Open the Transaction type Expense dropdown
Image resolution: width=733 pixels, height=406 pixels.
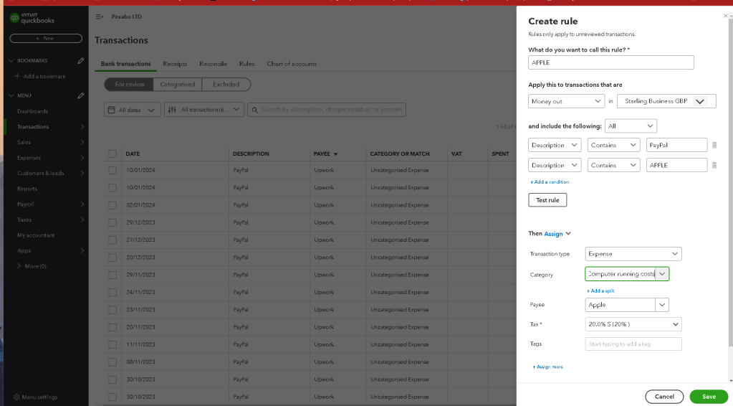click(x=633, y=253)
